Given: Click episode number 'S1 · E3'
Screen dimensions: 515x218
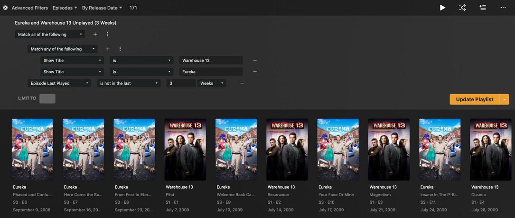Looking at the screenshot, I should pyautogui.click(x=376, y=202).
